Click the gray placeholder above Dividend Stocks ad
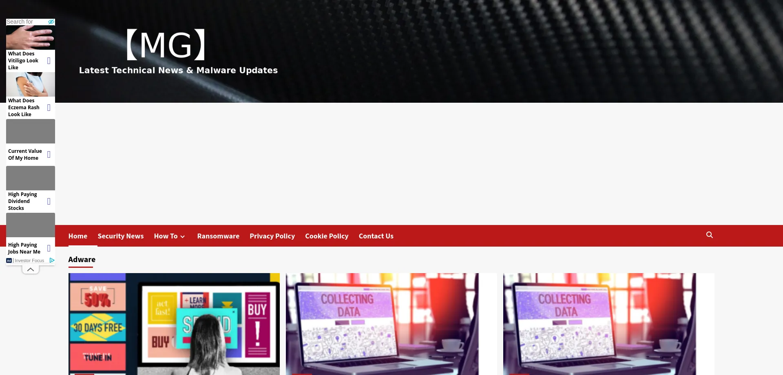This screenshot has height=375, width=783. [31, 178]
